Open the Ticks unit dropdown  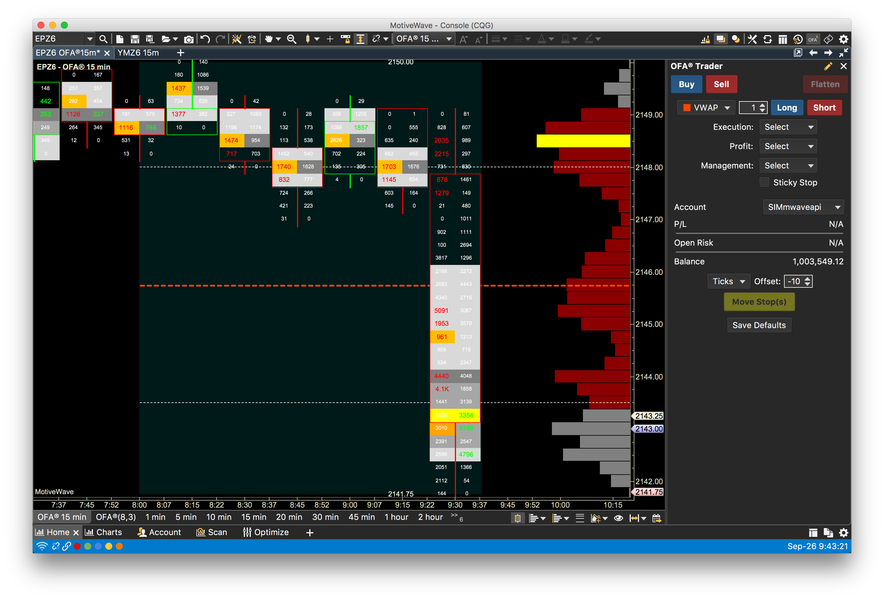coord(728,282)
